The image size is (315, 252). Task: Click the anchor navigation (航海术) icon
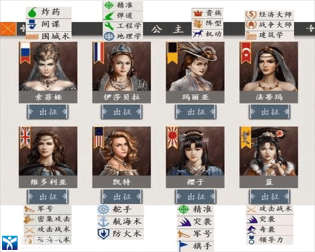point(103,221)
